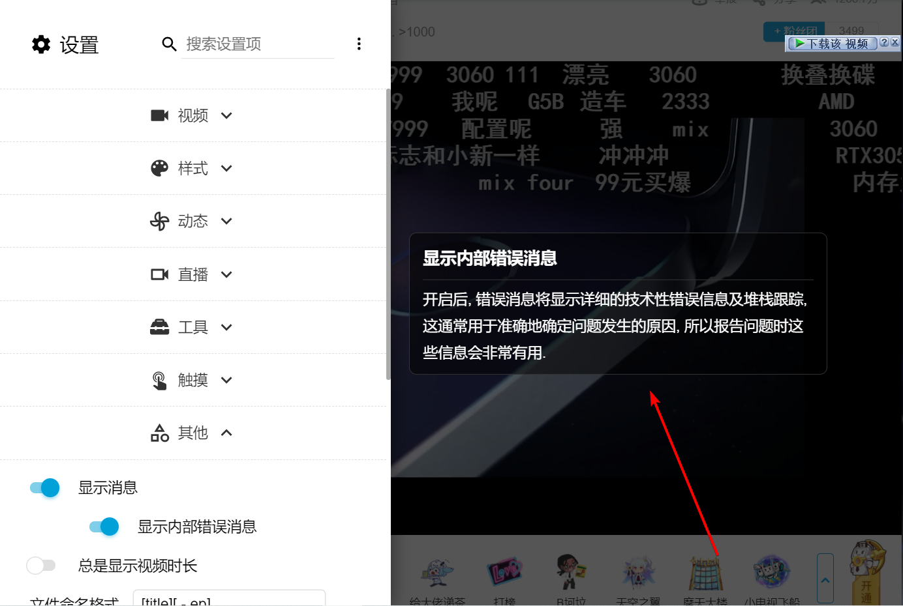Select the 摩天大楼 gift icon

pos(705,573)
